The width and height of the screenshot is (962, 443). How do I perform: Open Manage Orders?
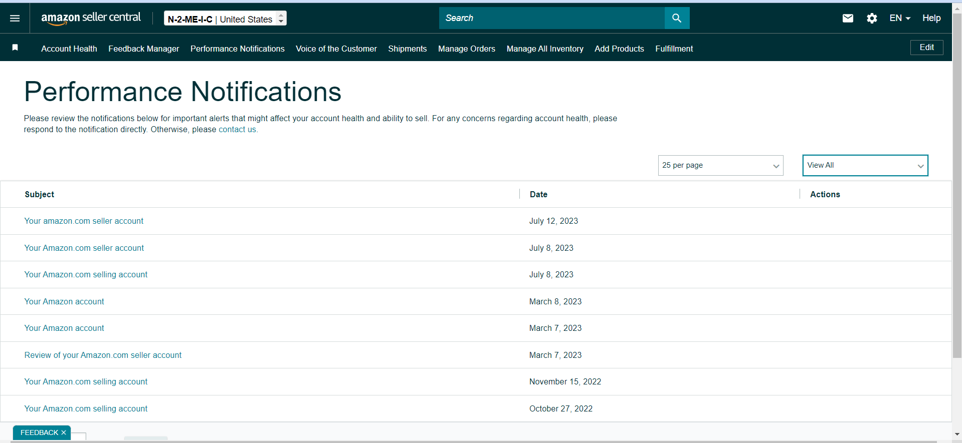(x=467, y=49)
